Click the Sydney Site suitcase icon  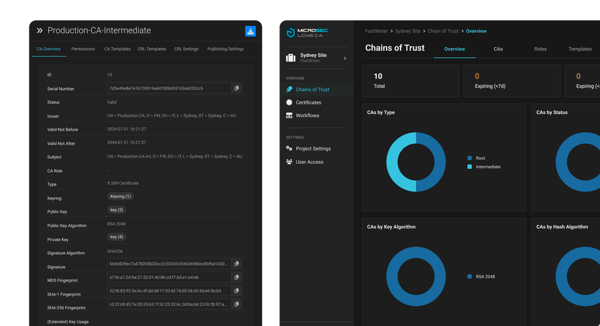coord(291,58)
